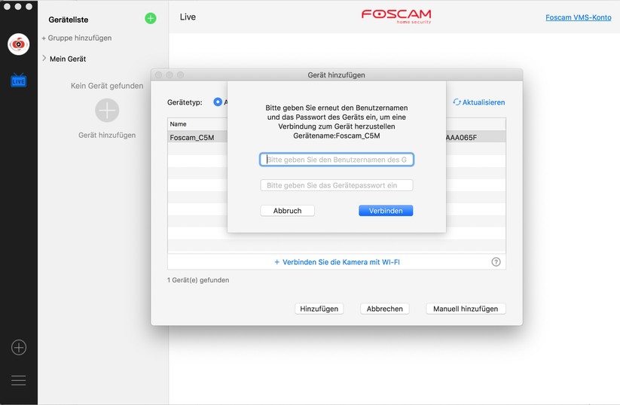Click the AAA065F cell text
620x405 pixels.
pyautogui.click(x=461, y=138)
